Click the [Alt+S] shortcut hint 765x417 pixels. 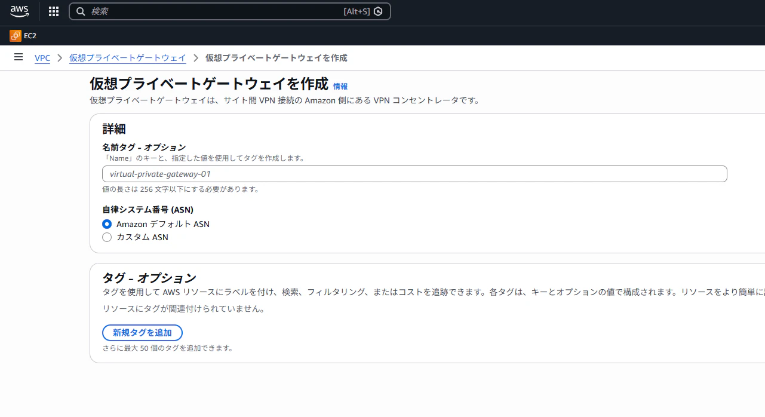tap(357, 11)
